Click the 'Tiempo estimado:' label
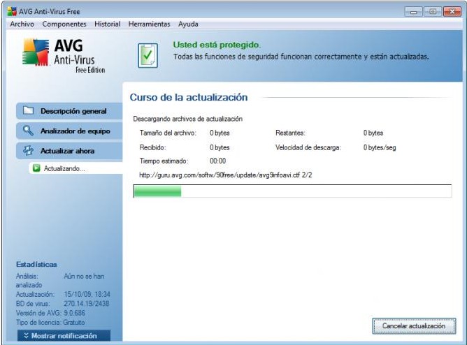 (164, 161)
